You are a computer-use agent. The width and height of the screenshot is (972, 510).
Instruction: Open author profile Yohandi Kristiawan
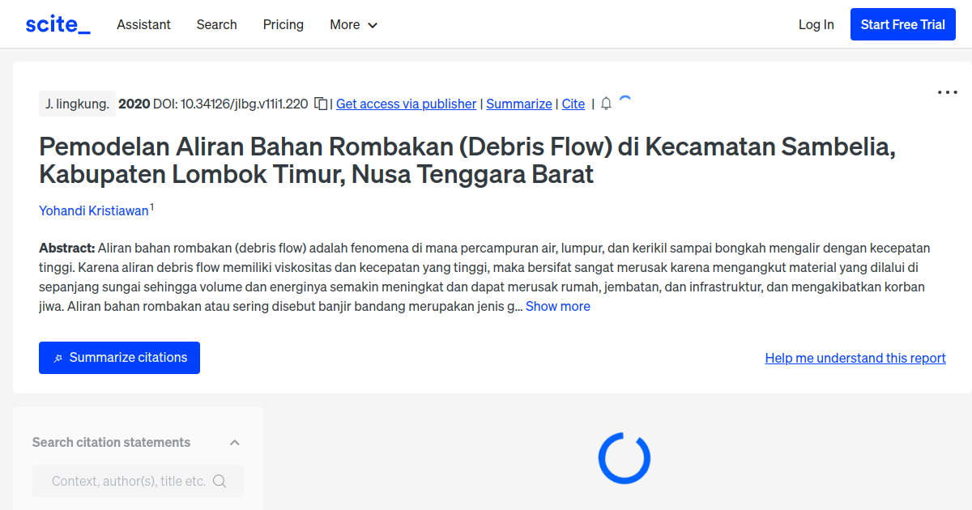[93, 210]
